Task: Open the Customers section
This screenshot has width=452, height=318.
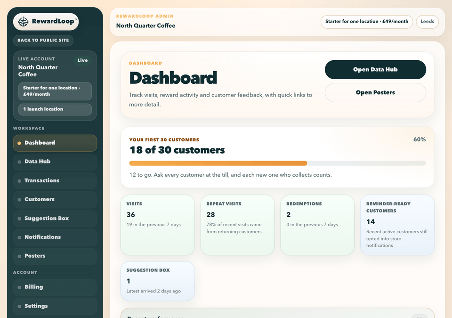Action: click(55, 199)
